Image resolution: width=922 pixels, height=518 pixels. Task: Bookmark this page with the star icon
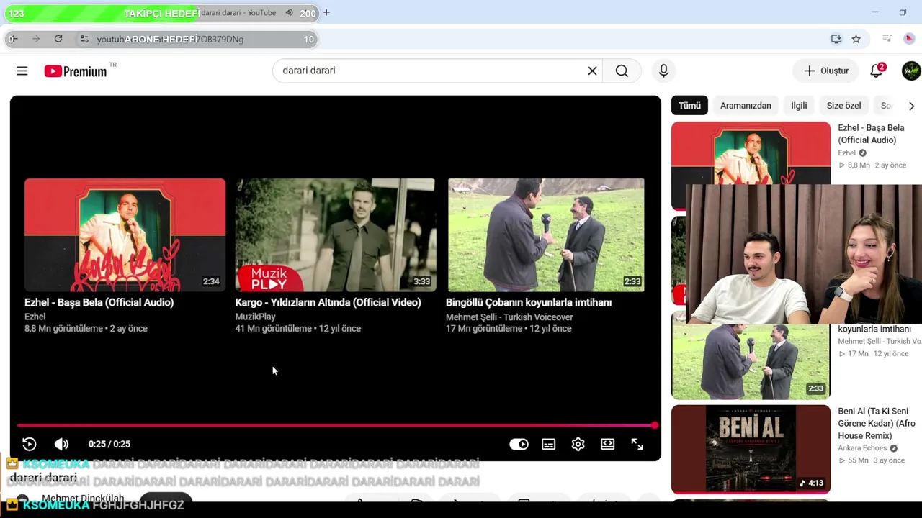(x=856, y=39)
